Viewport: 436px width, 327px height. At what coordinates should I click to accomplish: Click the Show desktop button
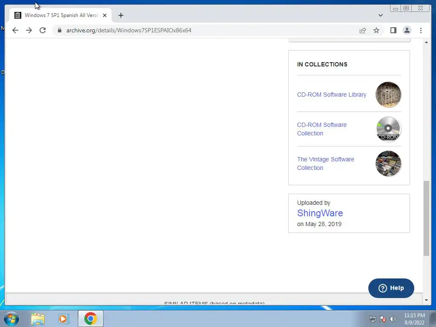[x=433, y=318]
